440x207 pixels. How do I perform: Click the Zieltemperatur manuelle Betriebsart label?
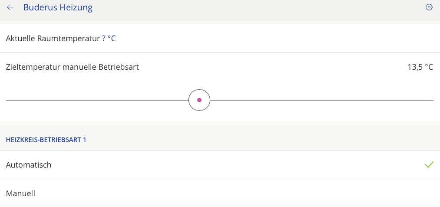[x=73, y=67]
